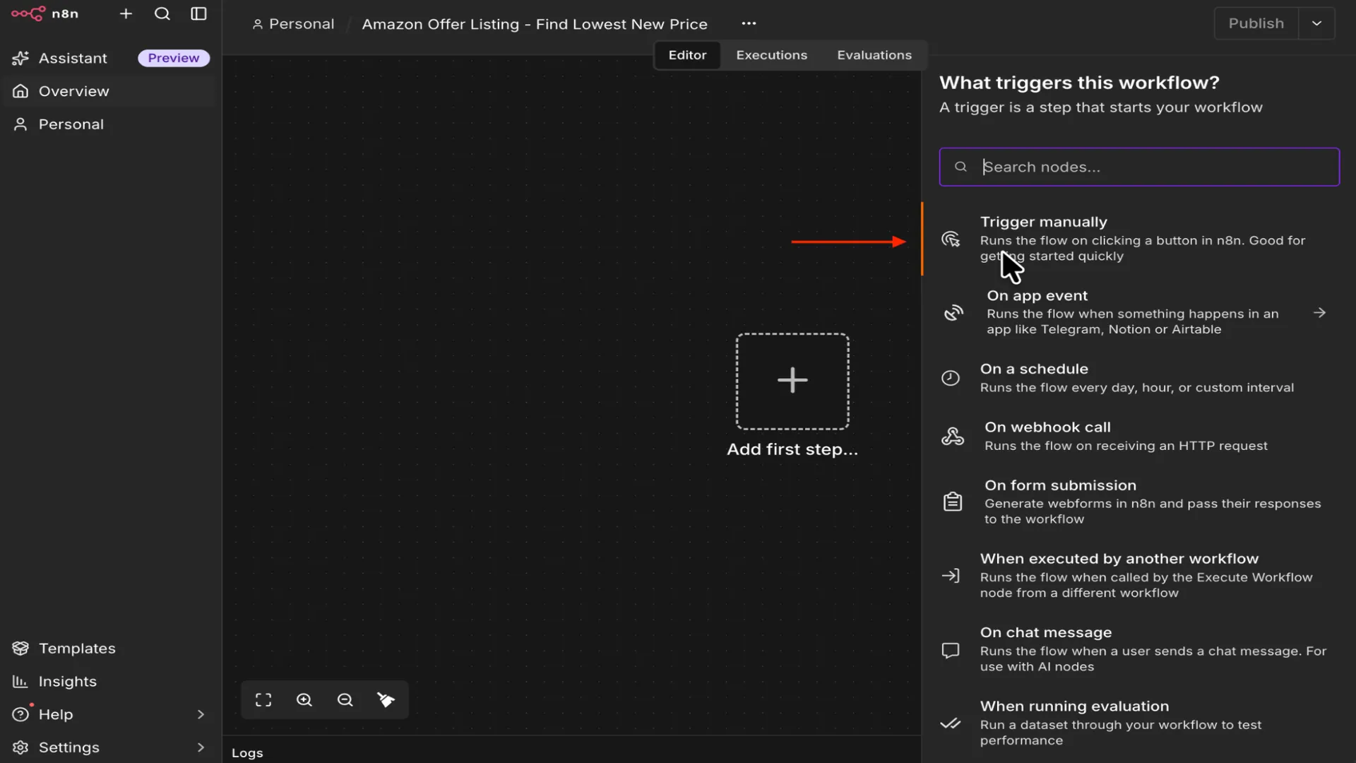Click the Overview home icon

pos(20,91)
